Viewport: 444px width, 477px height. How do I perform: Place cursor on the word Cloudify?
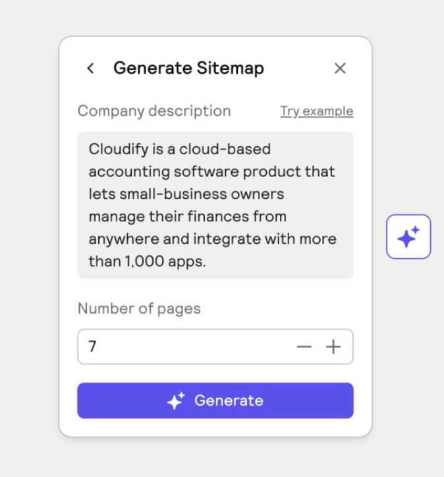pyautogui.click(x=116, y=149)
